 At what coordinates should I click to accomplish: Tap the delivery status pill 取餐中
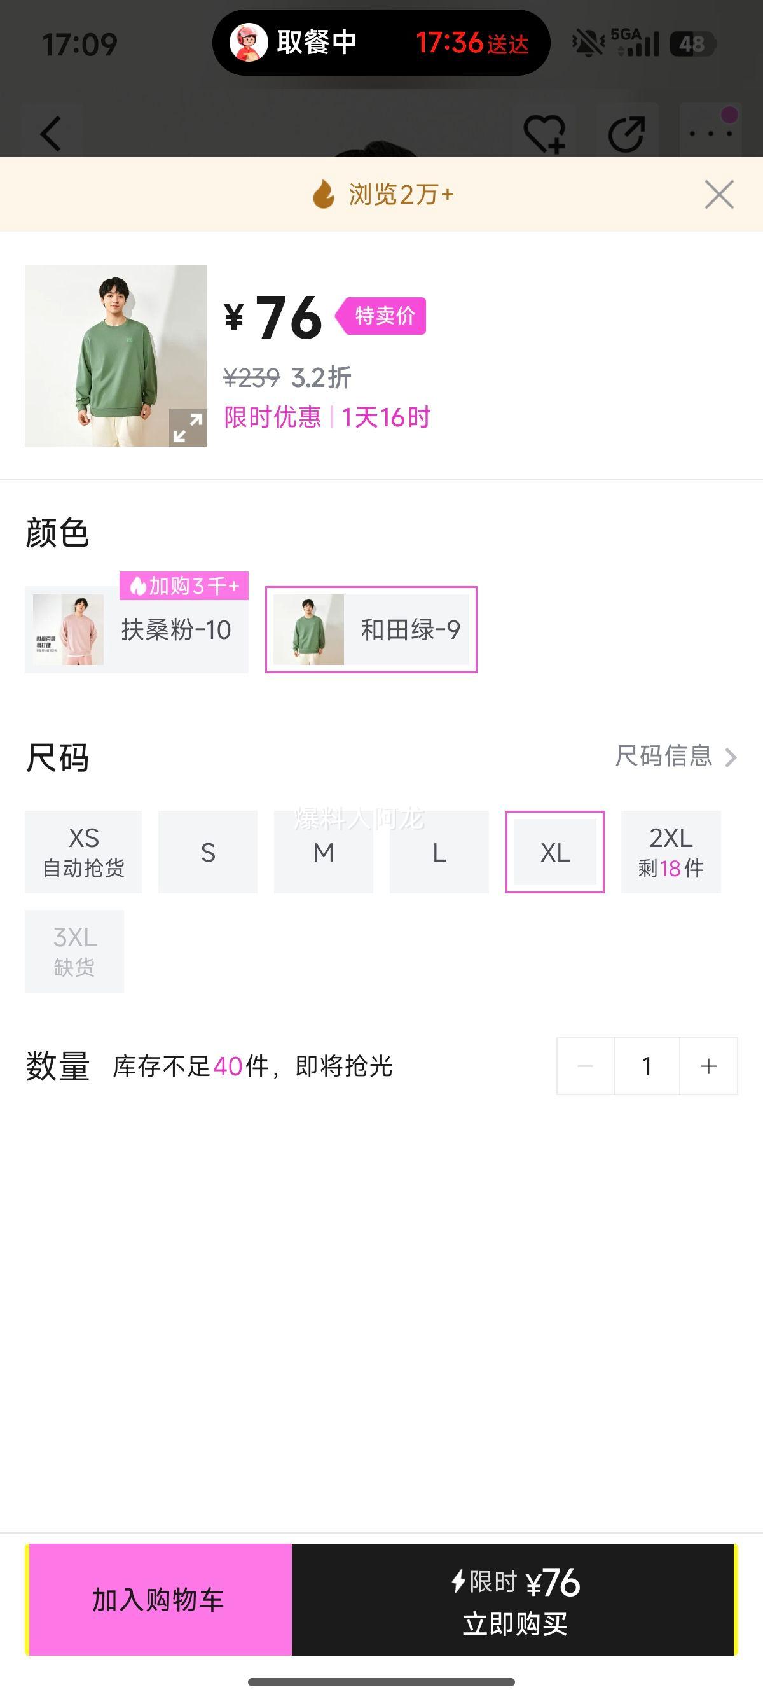click(x=381, y=43)
